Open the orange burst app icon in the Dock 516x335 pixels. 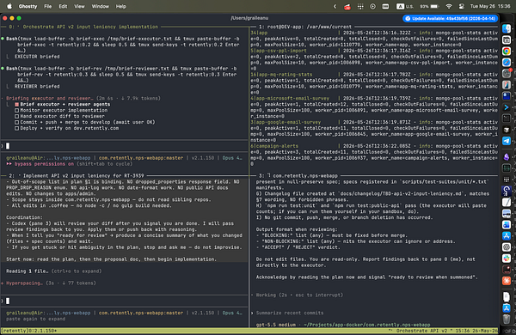[507, 281]
